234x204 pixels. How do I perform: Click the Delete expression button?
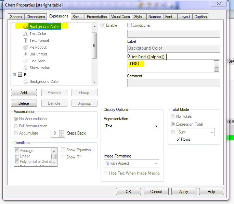tap(24, 103)
